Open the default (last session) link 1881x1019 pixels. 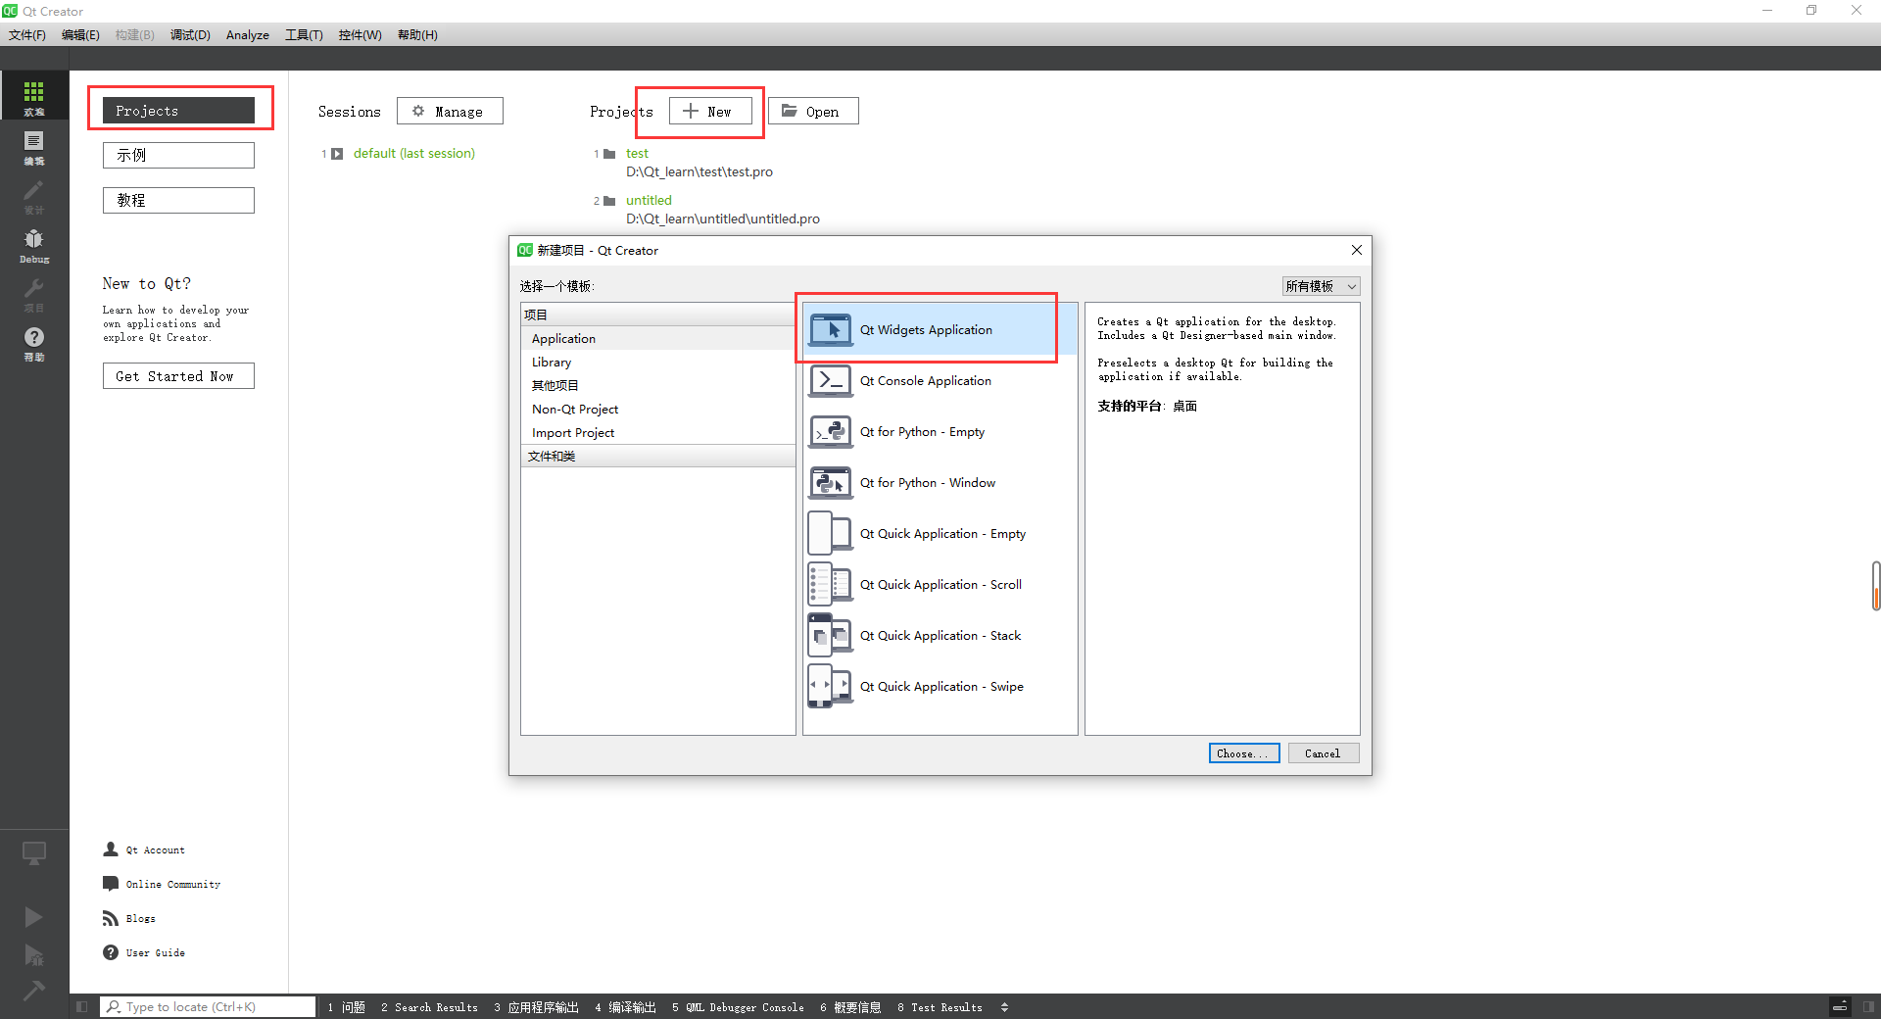click(414, 153)
